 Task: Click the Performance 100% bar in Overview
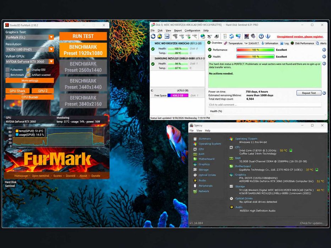coord(255,50)
